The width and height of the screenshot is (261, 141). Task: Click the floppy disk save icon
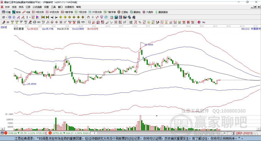[125, 17]
